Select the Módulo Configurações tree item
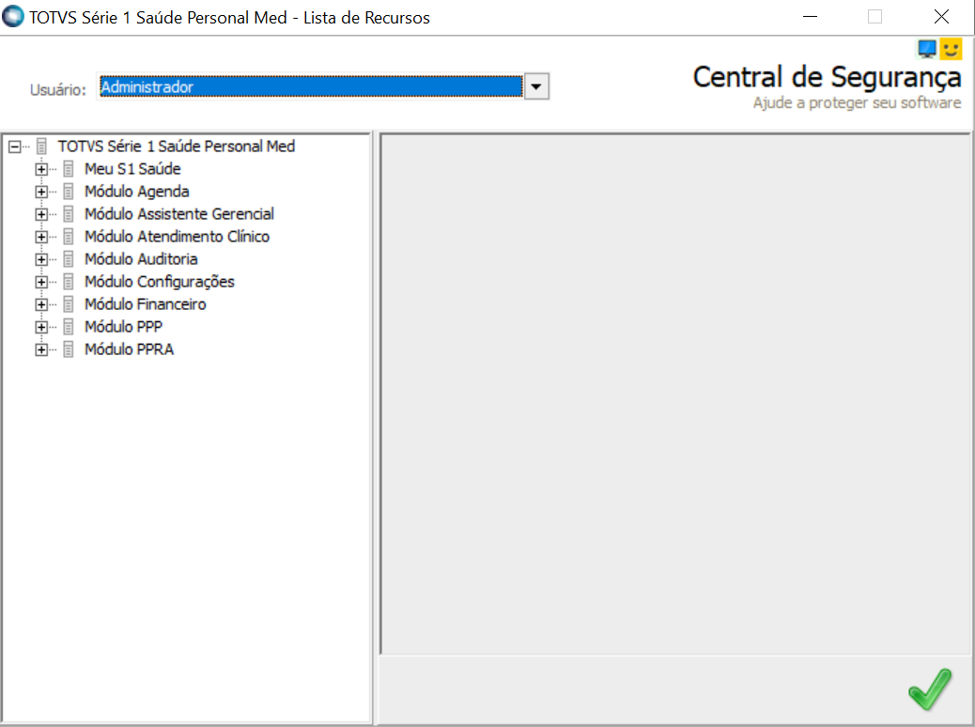975x727 pixels. click(160, 282)
